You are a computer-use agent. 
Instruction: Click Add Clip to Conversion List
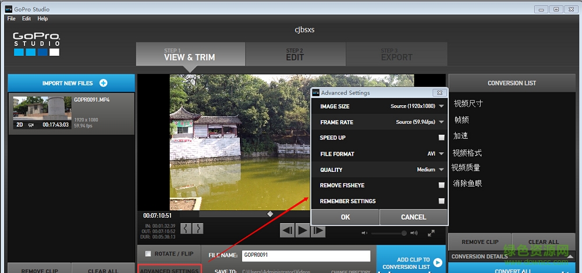(x=411, y=259)
